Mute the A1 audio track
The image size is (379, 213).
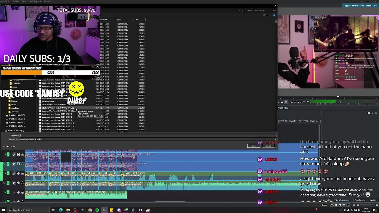[x=18, y=173]
